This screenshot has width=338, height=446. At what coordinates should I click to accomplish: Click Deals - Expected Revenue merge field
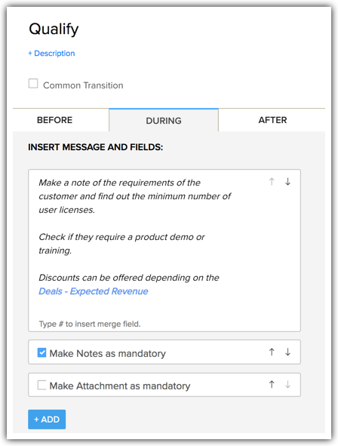[94, 291]
